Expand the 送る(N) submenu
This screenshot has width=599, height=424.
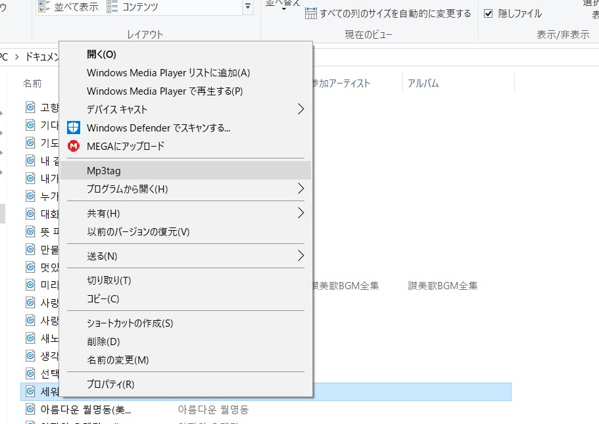(x=301, y=256)
